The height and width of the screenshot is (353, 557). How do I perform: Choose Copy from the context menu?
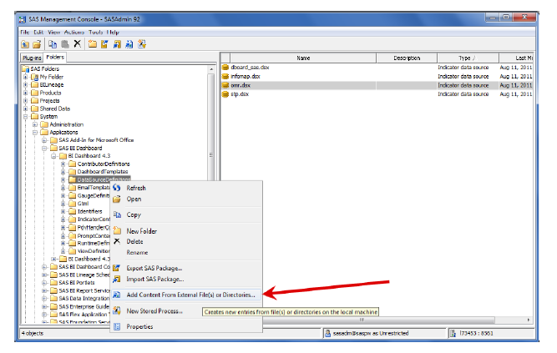pyautogui.click(x=134, y=214)
